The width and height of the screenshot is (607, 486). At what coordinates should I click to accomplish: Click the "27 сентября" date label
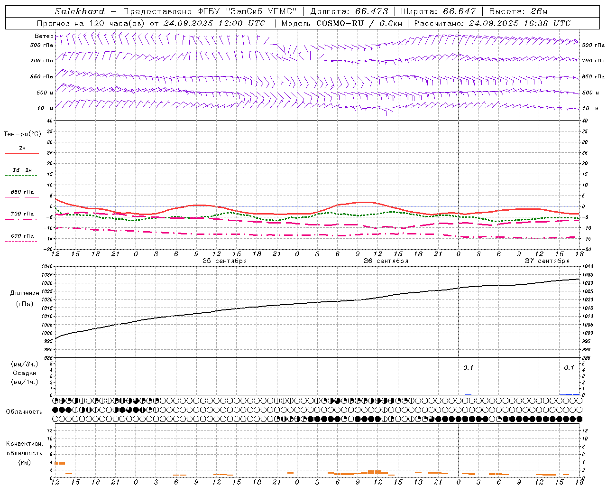click(547, 261)
